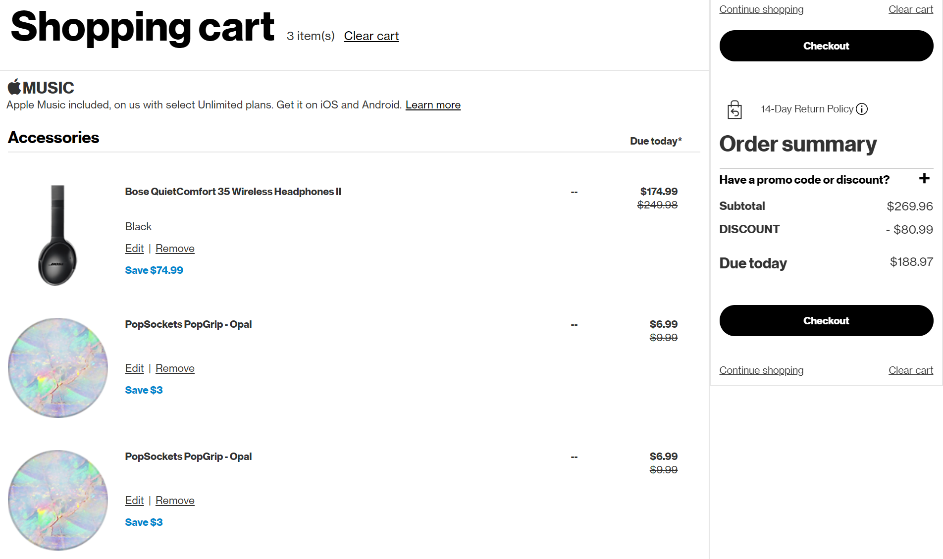Screen dimensions: 943x559
Task: Remove the Bose QuietComfort 35 headphones
Action: point(175,249)
